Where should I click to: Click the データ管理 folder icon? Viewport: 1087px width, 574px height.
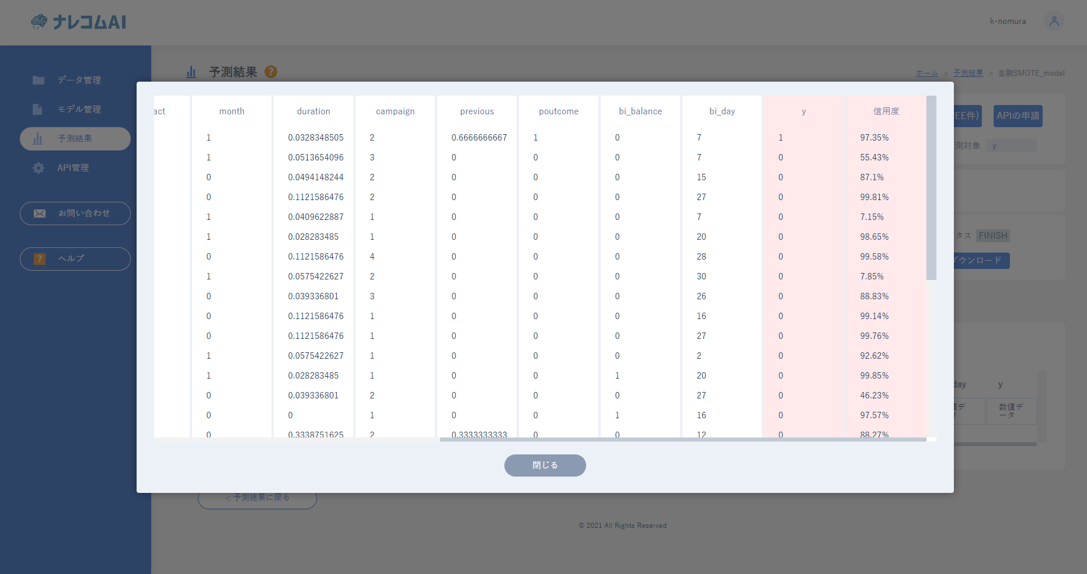[39, 80]
